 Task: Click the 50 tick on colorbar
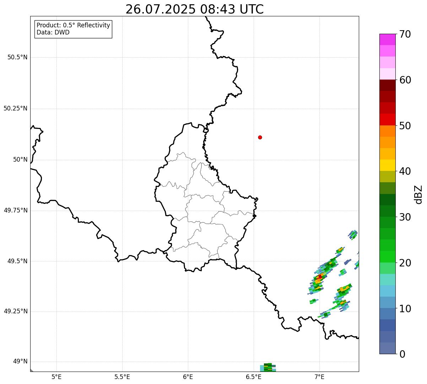(x=405, y=126)
